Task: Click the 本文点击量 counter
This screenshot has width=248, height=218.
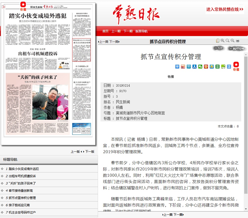Action: [x=228, y=126]
